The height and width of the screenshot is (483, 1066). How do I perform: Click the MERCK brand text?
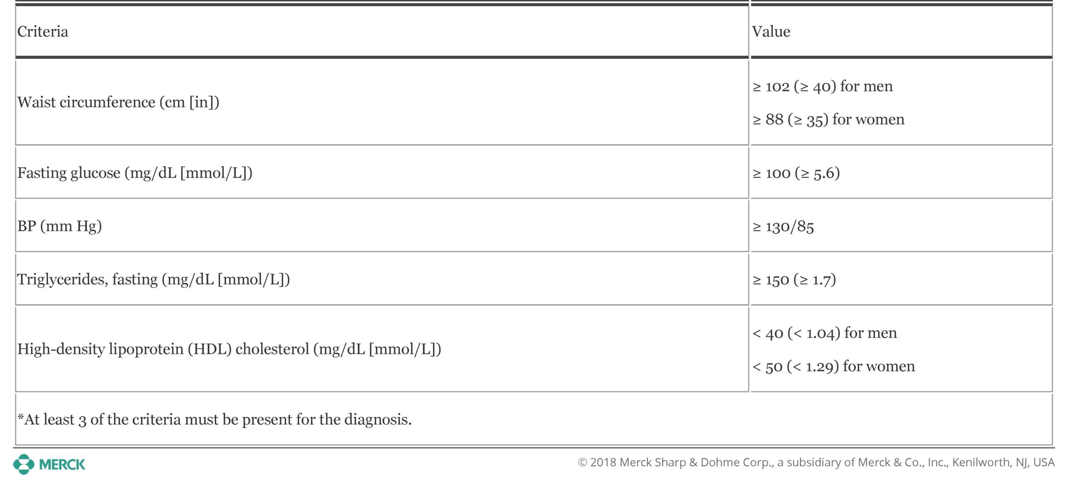coord(62,464)
